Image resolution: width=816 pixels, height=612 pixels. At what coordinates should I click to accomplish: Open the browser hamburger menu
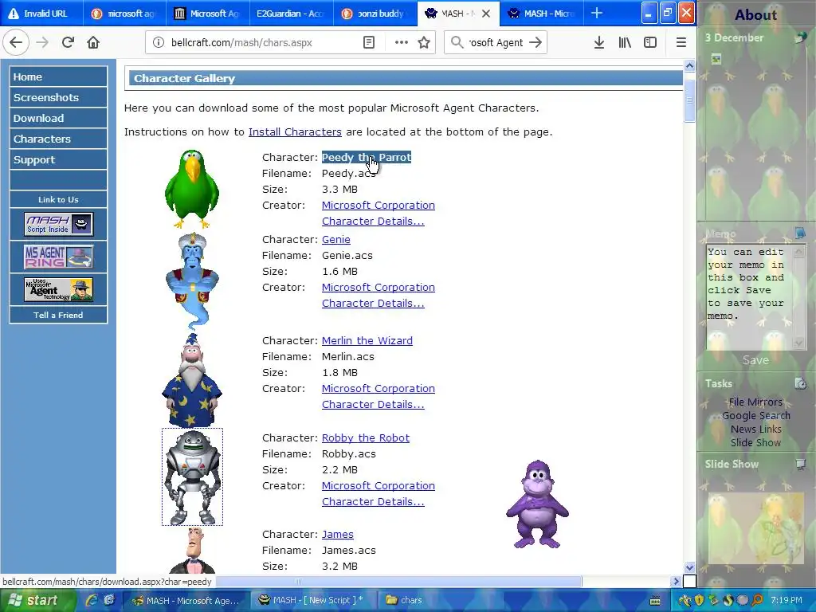tap(681, 42)
